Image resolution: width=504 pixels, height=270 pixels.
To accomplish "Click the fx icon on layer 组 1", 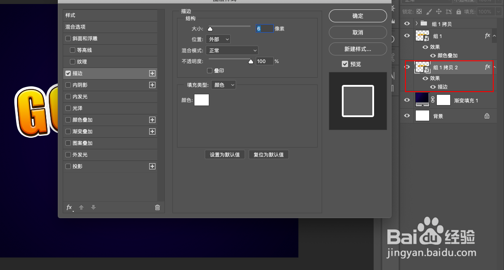I will 487,36.
